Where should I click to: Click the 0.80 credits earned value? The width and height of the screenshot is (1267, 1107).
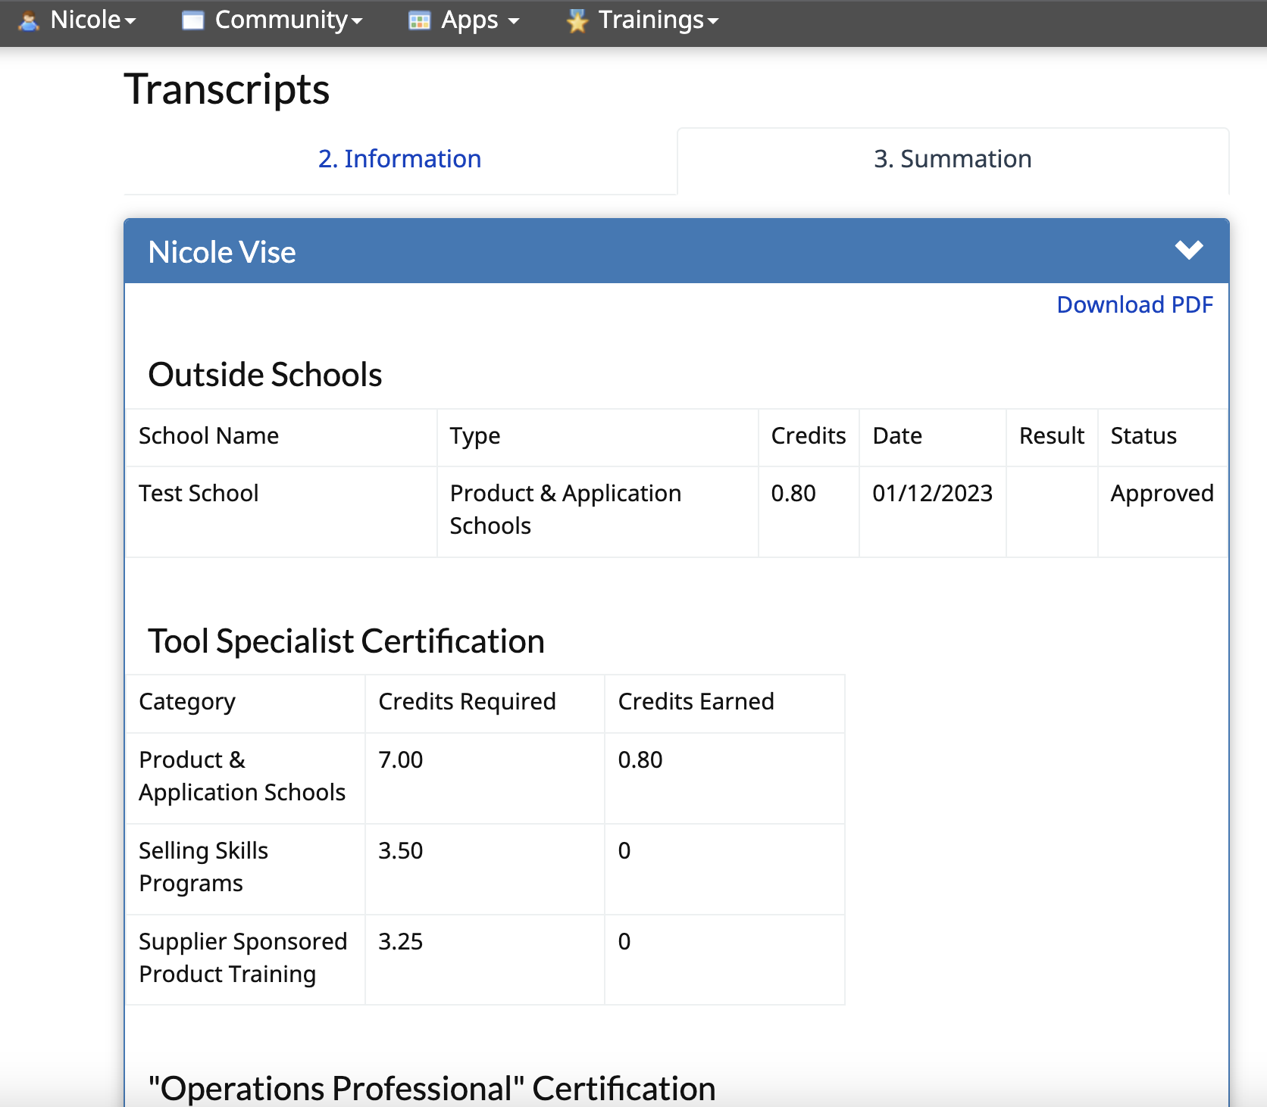(640, 760)
